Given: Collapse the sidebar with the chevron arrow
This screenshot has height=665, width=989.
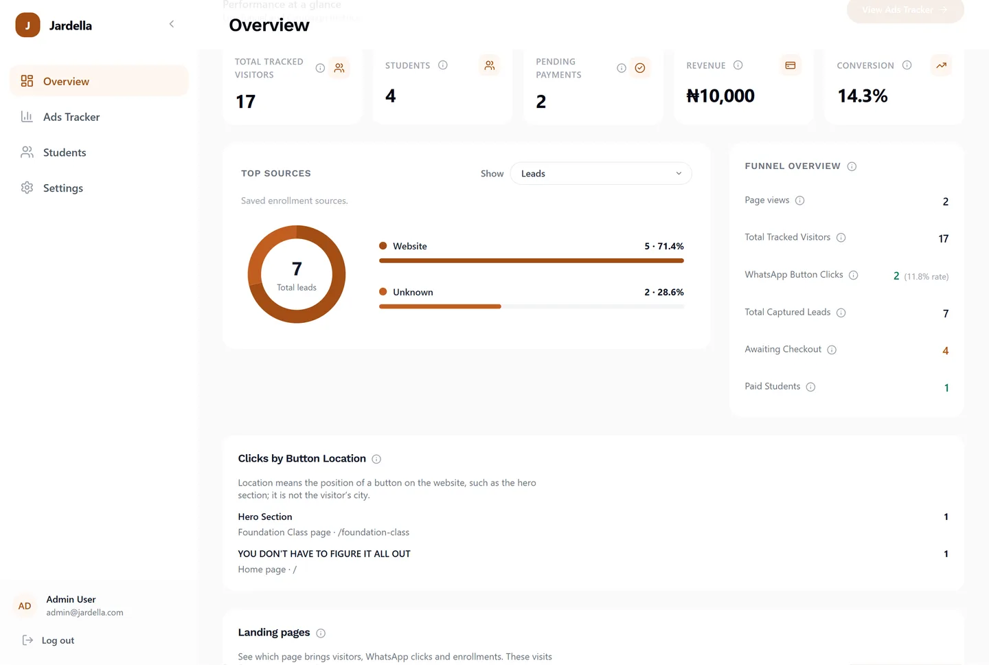Looking at the screenshot, I should coord(172,24).
